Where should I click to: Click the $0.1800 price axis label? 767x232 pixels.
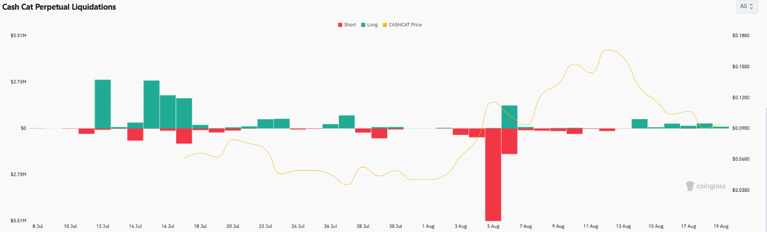(741, 35)
